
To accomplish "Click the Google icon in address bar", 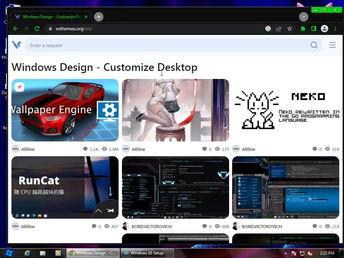I will [268, 29].
